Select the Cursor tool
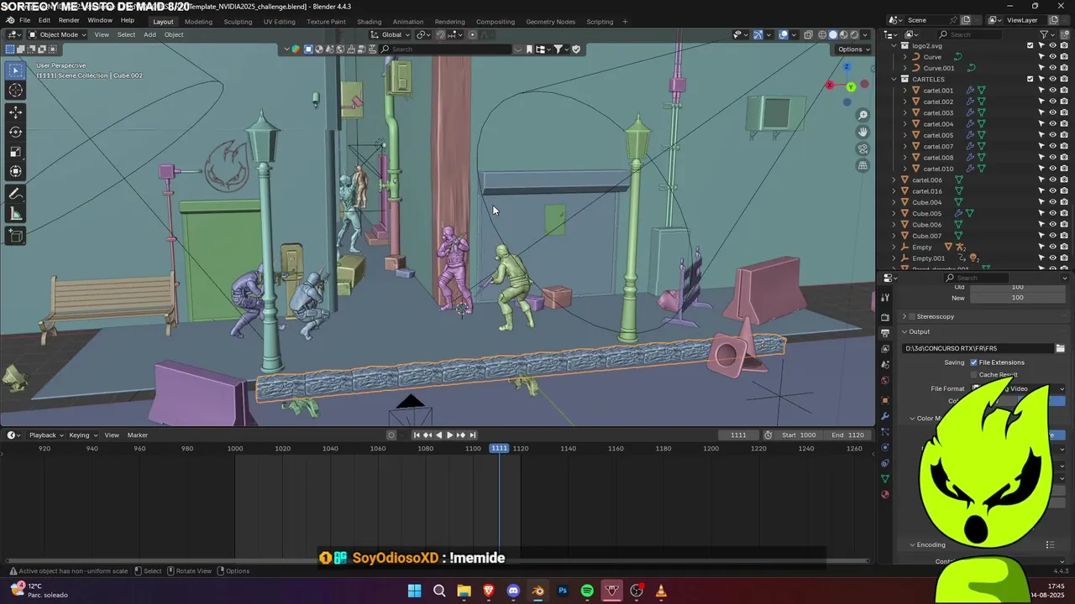 pyautogui.click(x=16, y=91)
